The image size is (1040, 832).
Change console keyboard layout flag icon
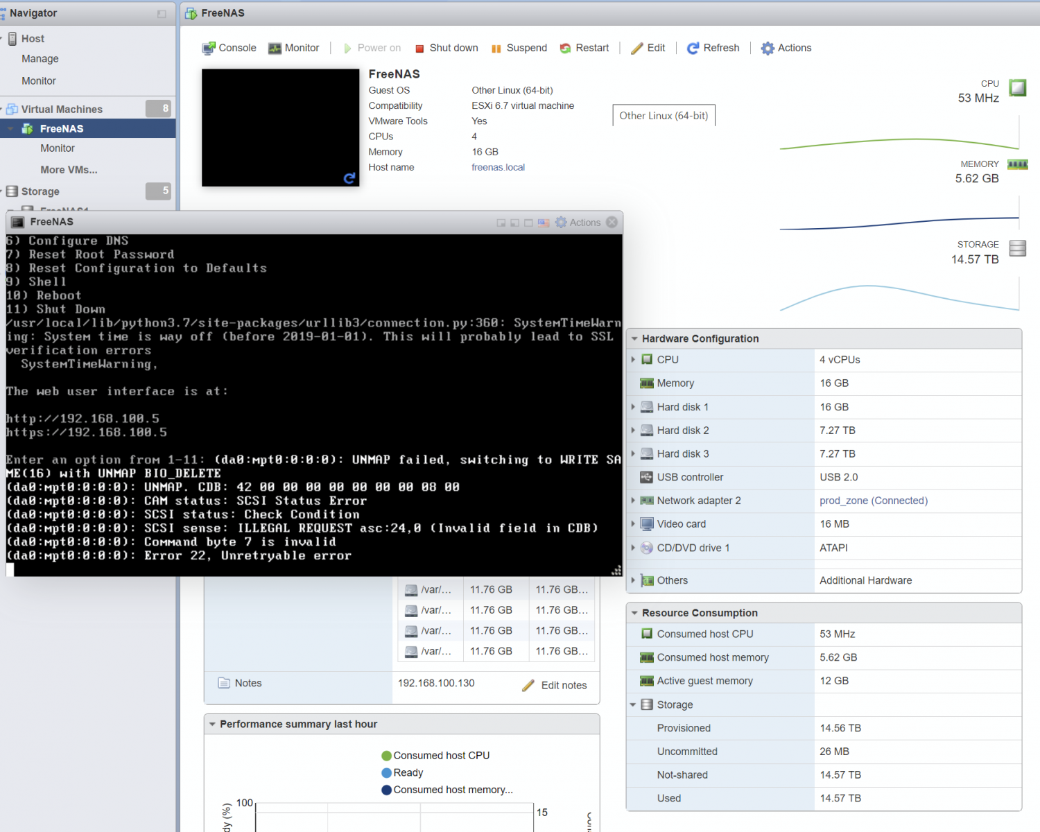coord(544,223)
